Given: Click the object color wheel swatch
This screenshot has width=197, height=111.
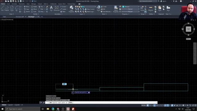Looking at the screenshot, I should [120, 7].
